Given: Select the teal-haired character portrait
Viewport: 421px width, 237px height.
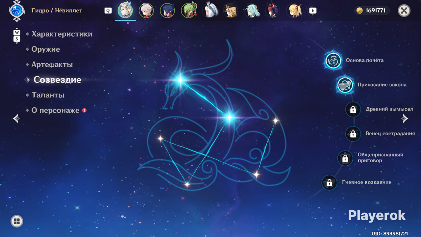Looking at the screenshot, I should pos(252,11).
